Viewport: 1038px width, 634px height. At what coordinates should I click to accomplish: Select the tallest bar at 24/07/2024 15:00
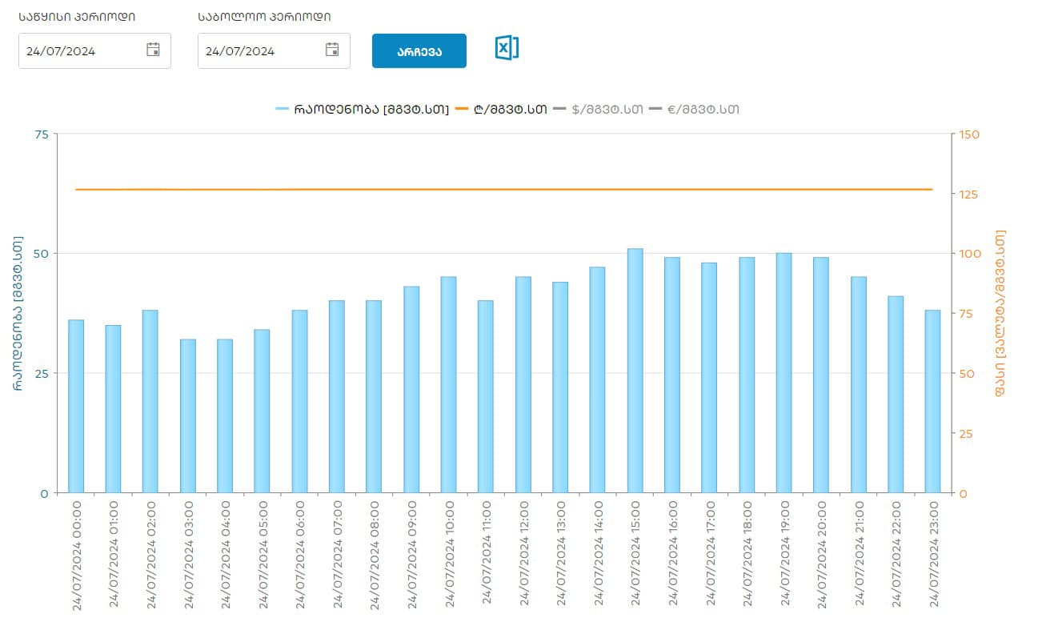[x=635, y=370]
